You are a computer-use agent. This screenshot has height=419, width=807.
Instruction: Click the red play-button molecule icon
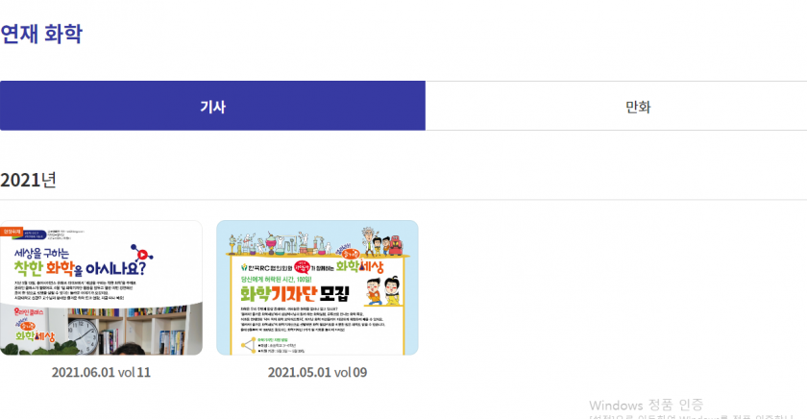pos(141,254)
